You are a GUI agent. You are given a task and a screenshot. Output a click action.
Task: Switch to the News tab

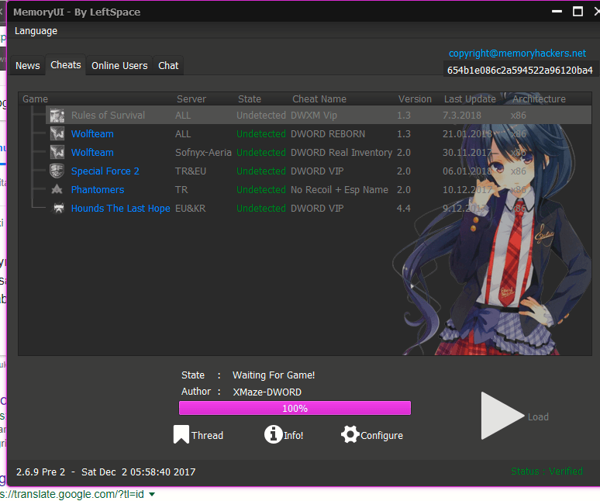(28, 66)
